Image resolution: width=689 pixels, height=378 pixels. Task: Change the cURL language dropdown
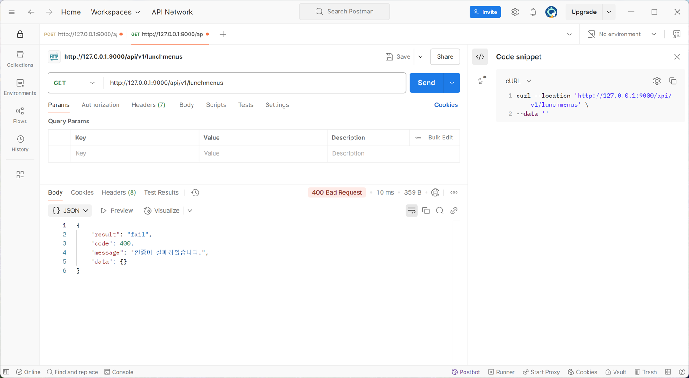point(518,81)
